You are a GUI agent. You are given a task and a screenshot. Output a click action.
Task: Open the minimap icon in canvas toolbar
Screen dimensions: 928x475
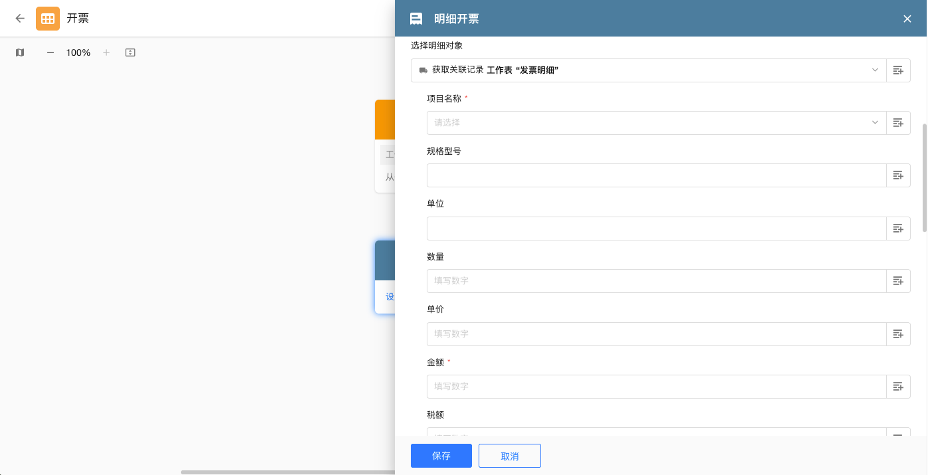tap(20, 52)
